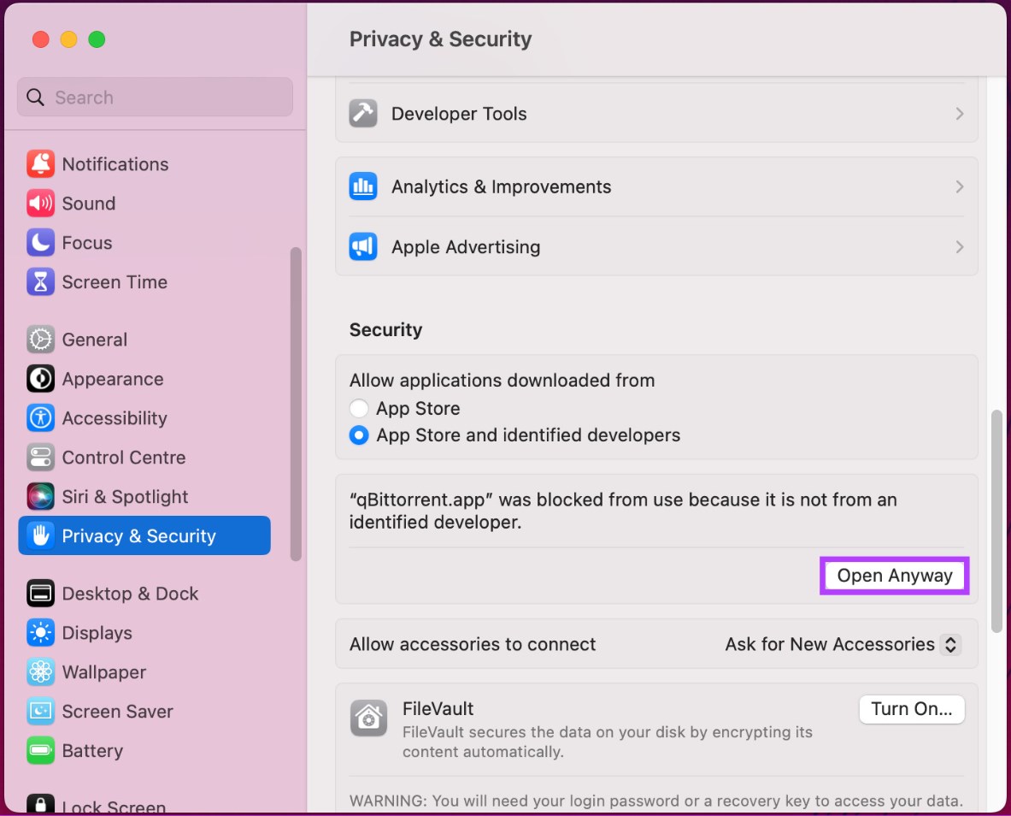Click the Accessibility icon in sidebar

40,418
